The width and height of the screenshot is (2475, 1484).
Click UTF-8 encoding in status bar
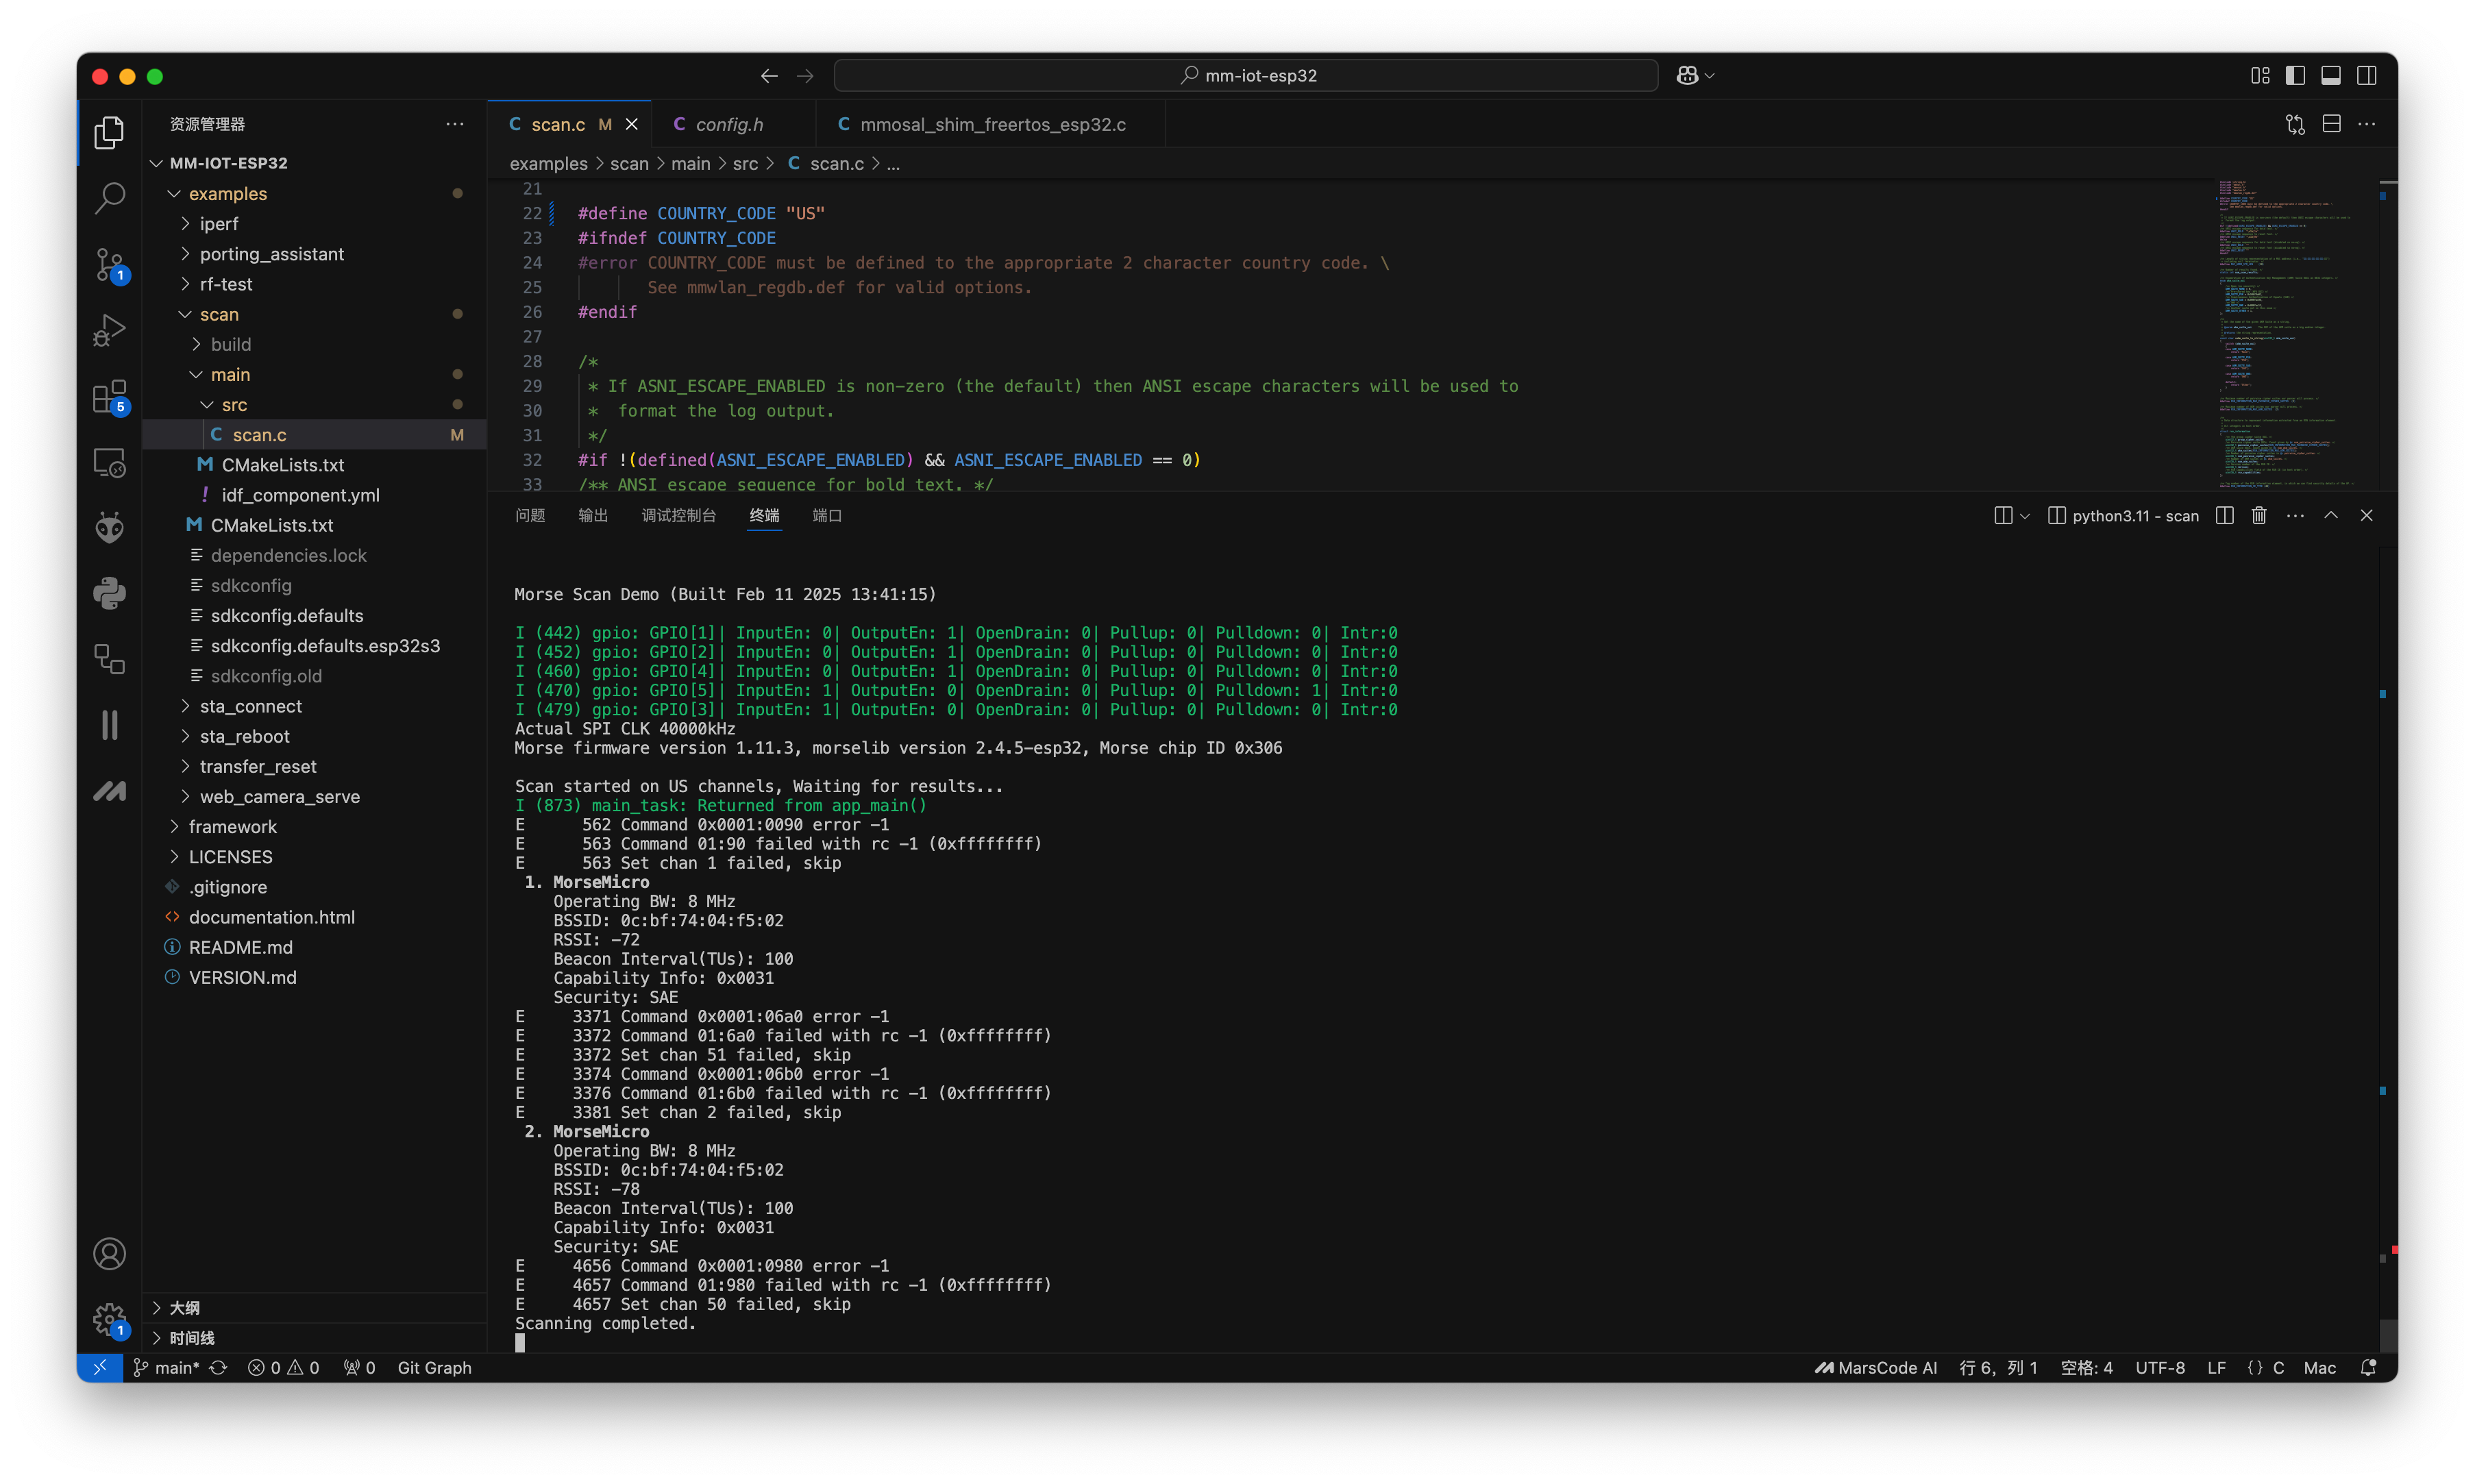(x=2159, y=1367)
